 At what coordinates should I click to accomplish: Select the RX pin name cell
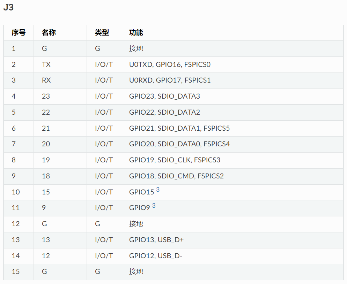click(x=60, y=80)
